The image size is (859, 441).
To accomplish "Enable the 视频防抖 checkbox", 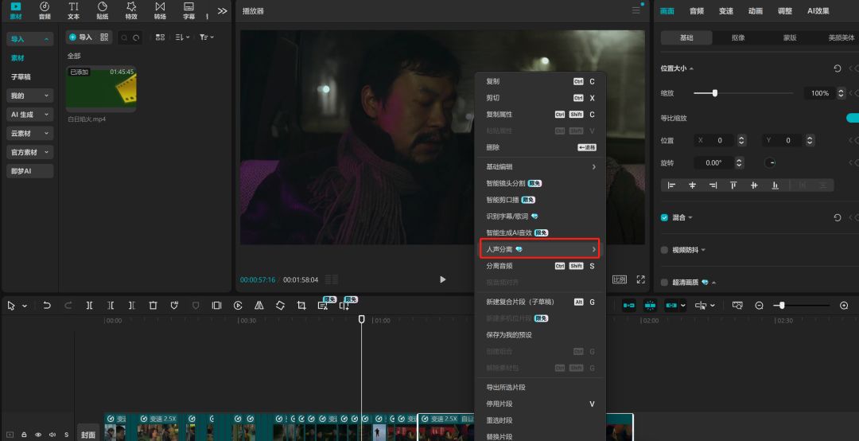I will (x=664, y=250).
